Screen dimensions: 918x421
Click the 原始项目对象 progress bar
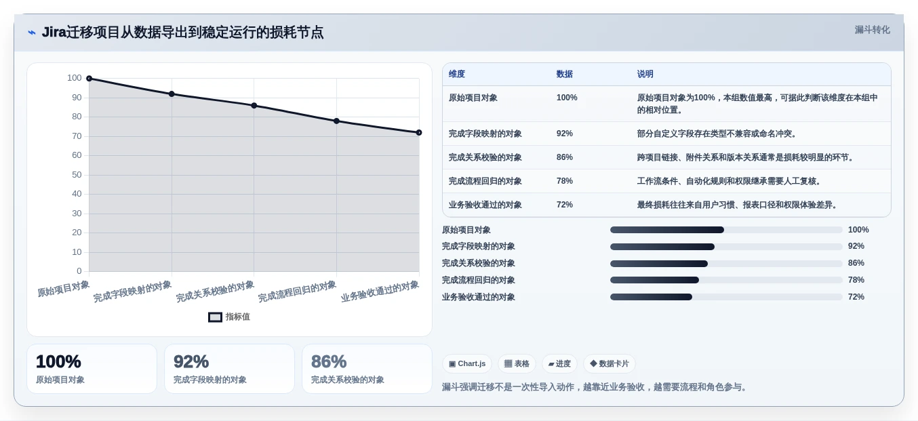[x=726, y=230]
